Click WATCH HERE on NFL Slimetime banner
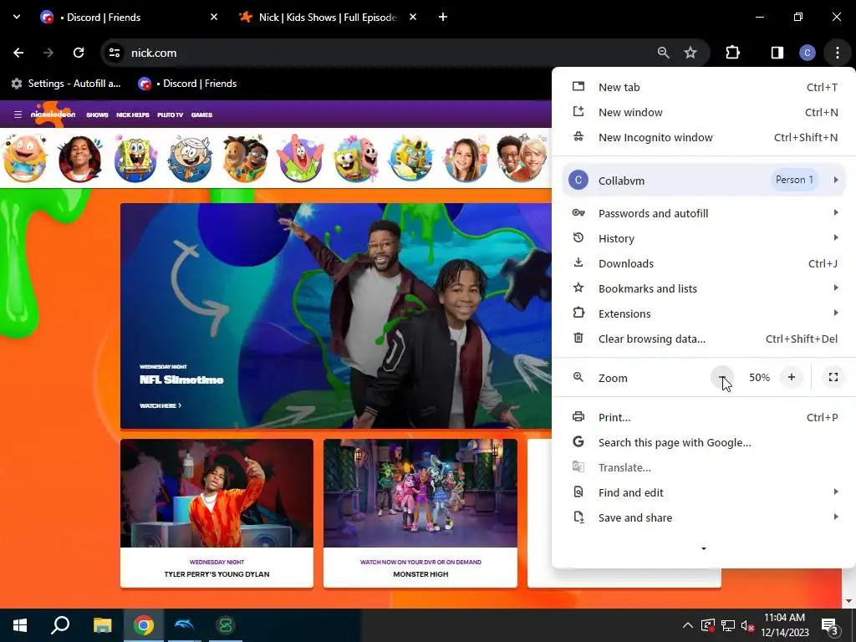This screenshot has height=642, width=856. coord(160,405)
